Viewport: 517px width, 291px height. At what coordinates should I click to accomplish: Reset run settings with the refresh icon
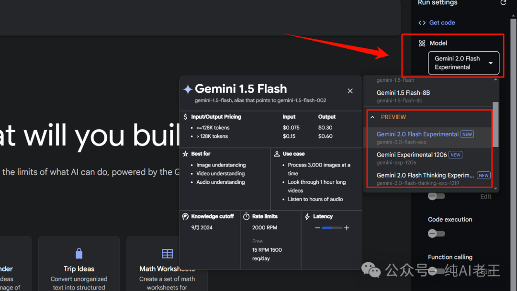tap(503, 3)
